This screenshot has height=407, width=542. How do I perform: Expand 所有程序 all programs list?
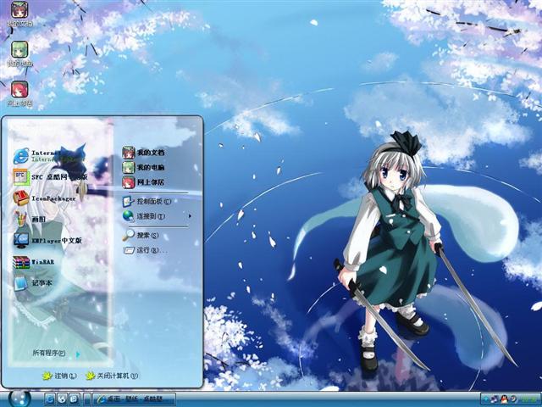pos(56,354)
